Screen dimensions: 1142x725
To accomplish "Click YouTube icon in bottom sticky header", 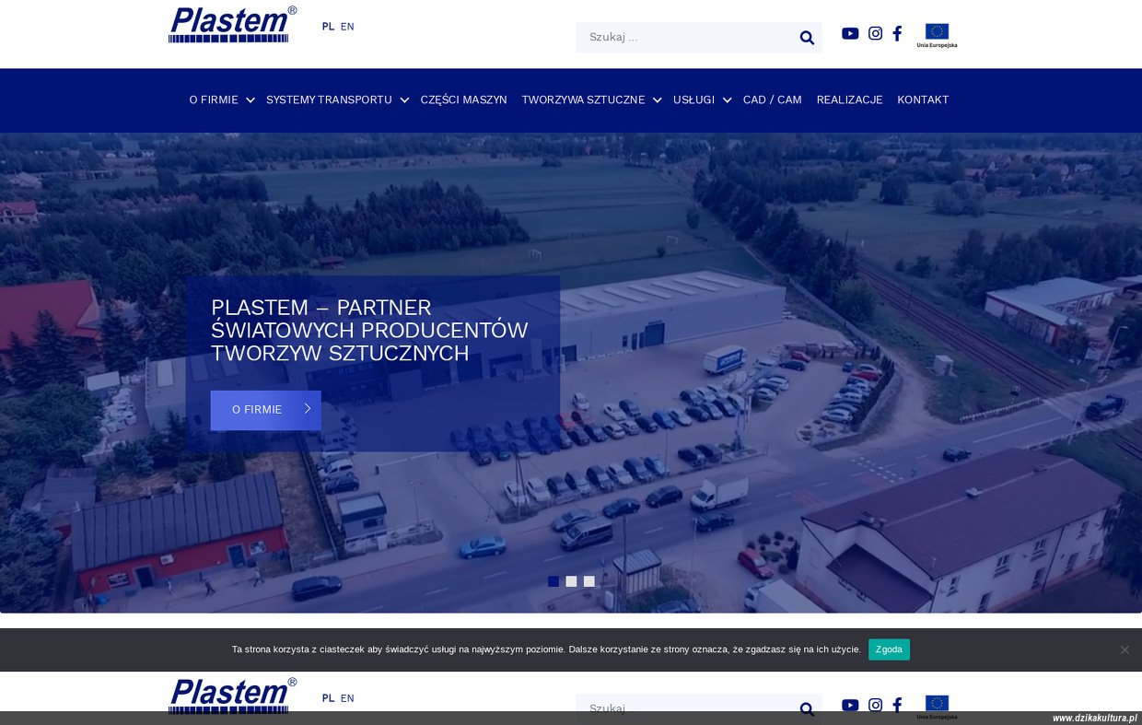I will click(x=850, y=705).
